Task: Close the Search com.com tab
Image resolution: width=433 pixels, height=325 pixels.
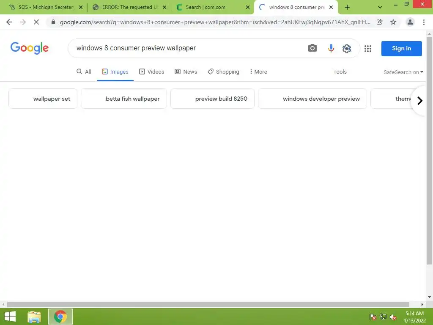Action: click(x=248, y=7)
